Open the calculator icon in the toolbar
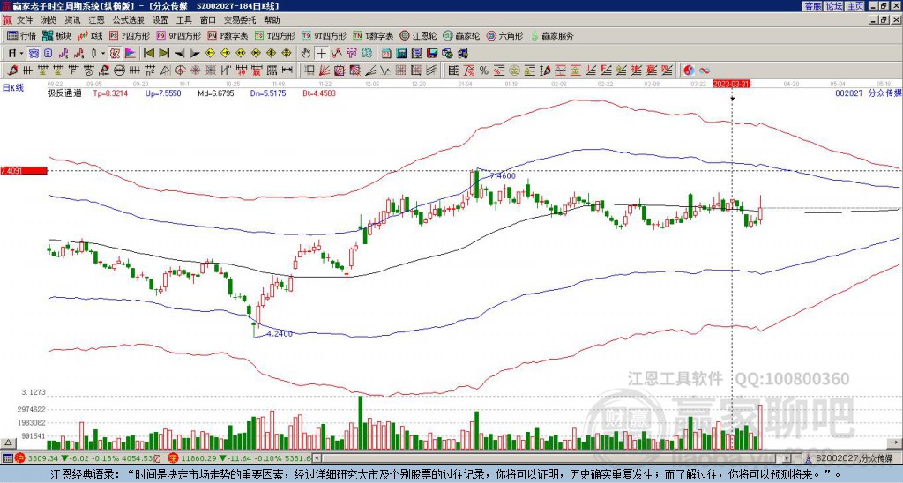 [x=401, y=54]
